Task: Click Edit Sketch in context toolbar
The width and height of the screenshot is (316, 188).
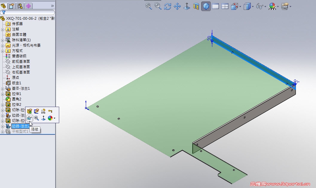Action: click(x=36, y=111)
